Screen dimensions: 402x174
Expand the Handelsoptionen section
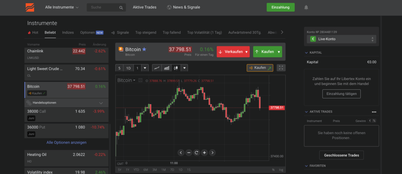click(x=66, y=103)
